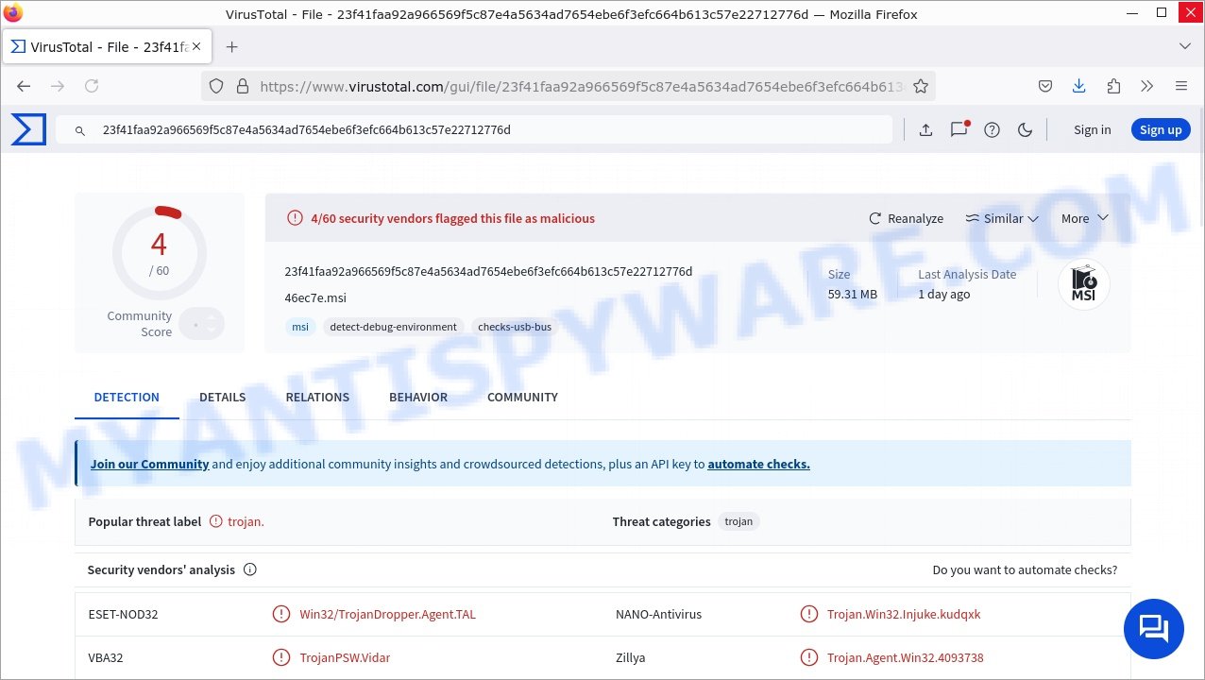Viewport: 1205px width, 680px height.
Task: Click the tracking protection shield icon
Action: coord(216,86)
